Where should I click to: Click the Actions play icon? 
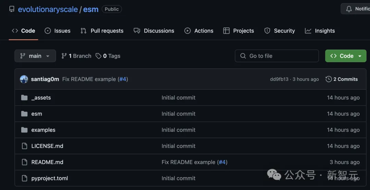click(188, 31)
